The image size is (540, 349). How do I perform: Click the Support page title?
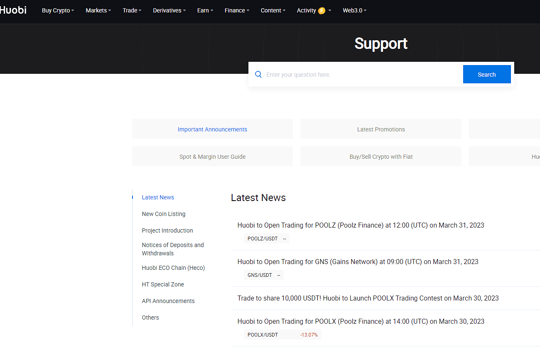(x=381, y=44)
